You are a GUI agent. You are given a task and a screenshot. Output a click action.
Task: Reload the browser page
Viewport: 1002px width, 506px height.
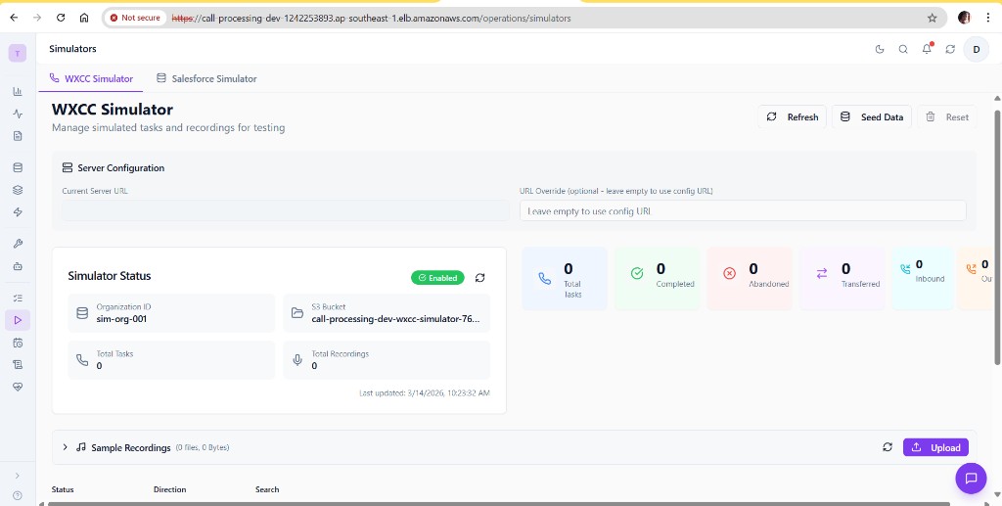61,18
